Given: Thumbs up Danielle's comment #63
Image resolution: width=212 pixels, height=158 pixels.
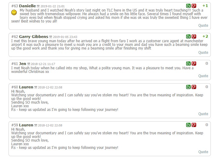Looking at the screenshot, I should [189, 6].
